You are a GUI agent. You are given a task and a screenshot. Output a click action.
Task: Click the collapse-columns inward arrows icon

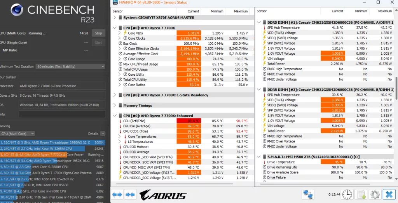(x=130, y=194)
